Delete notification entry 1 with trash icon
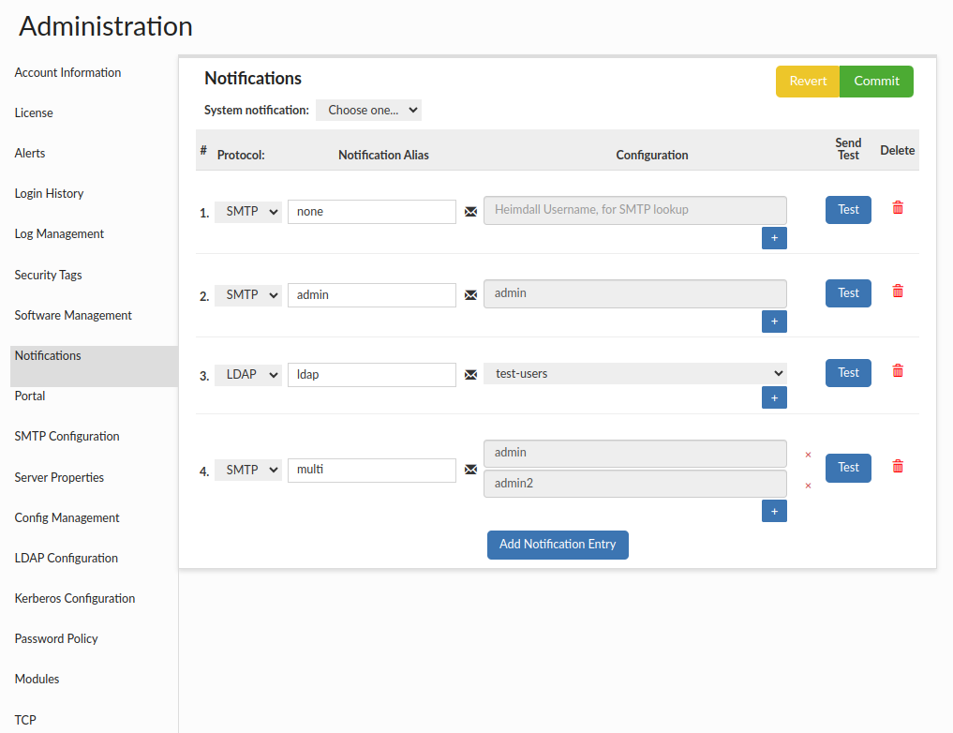Image resolution: width=953 pixels, height=733 pixels. tap(897, 208)
